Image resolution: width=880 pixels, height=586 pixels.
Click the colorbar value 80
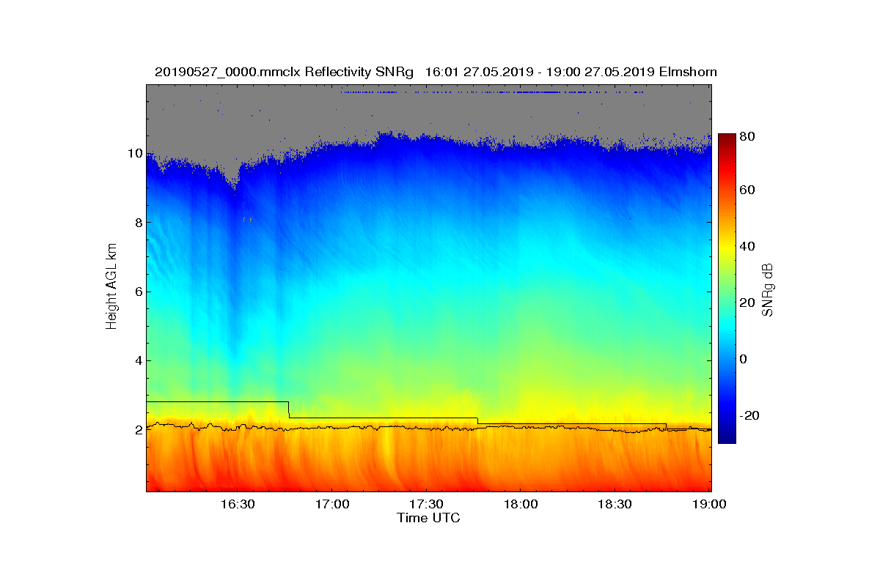tap(749, 136)
